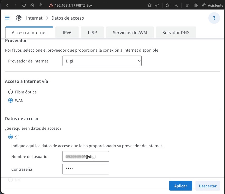Click the Datos de acceso breadcrumb
Image resolution: width=225 pixels, height=194 pixels.
pos(68,18)
